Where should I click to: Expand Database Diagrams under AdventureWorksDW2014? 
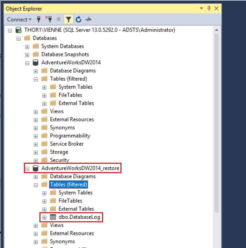coord(35,71)
